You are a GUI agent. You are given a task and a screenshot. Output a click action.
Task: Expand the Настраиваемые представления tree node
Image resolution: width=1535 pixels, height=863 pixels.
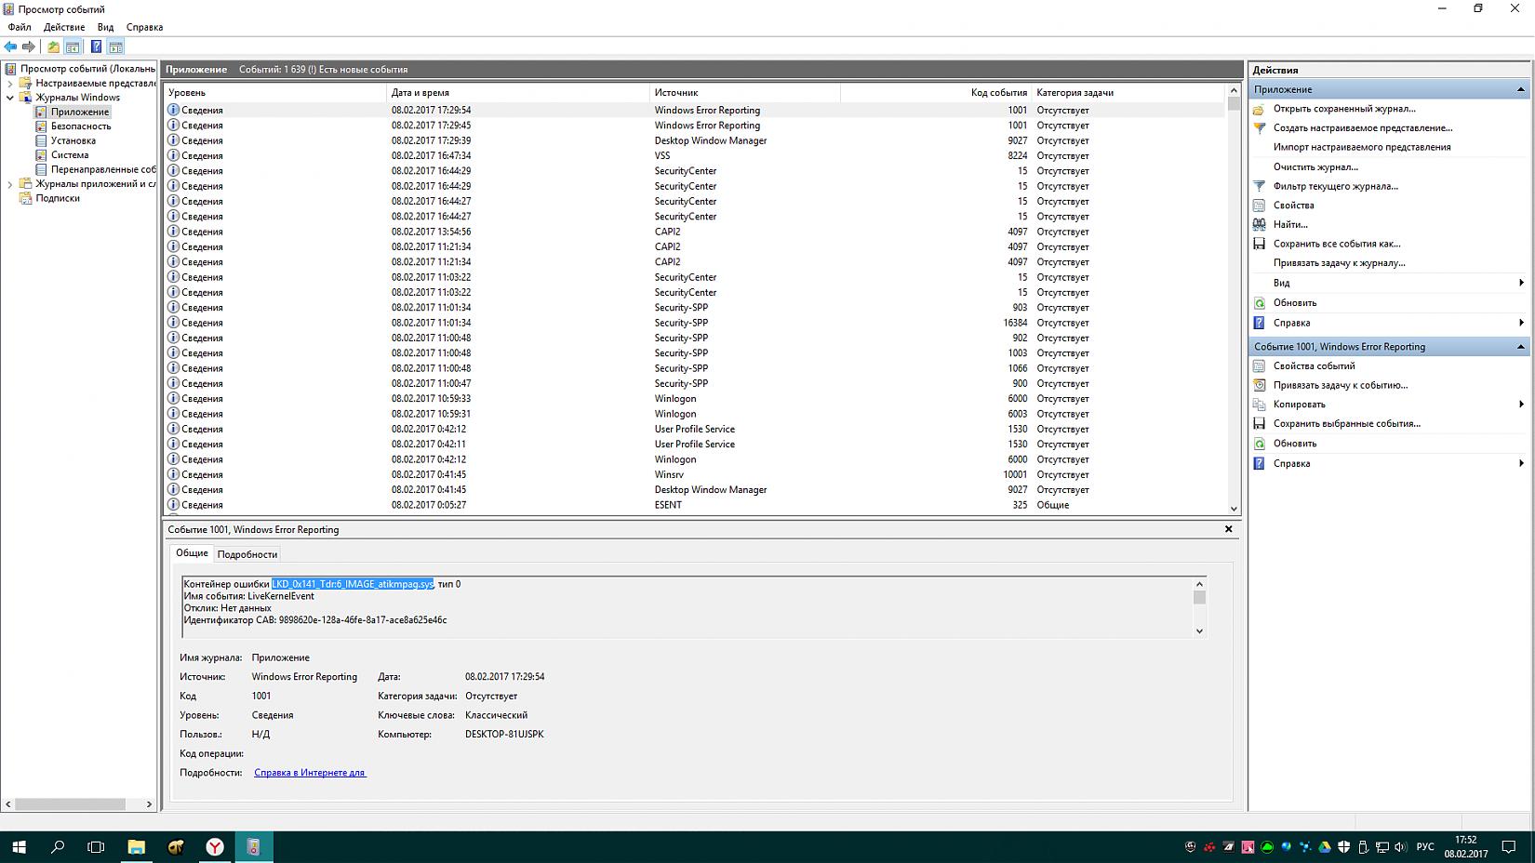[x=10, y=83]
